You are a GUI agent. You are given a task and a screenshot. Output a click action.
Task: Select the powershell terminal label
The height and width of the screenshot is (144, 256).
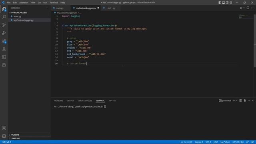tap(225, 100)
